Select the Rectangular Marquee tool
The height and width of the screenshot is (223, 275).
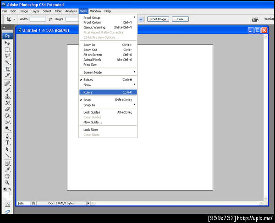pos(7,50)
